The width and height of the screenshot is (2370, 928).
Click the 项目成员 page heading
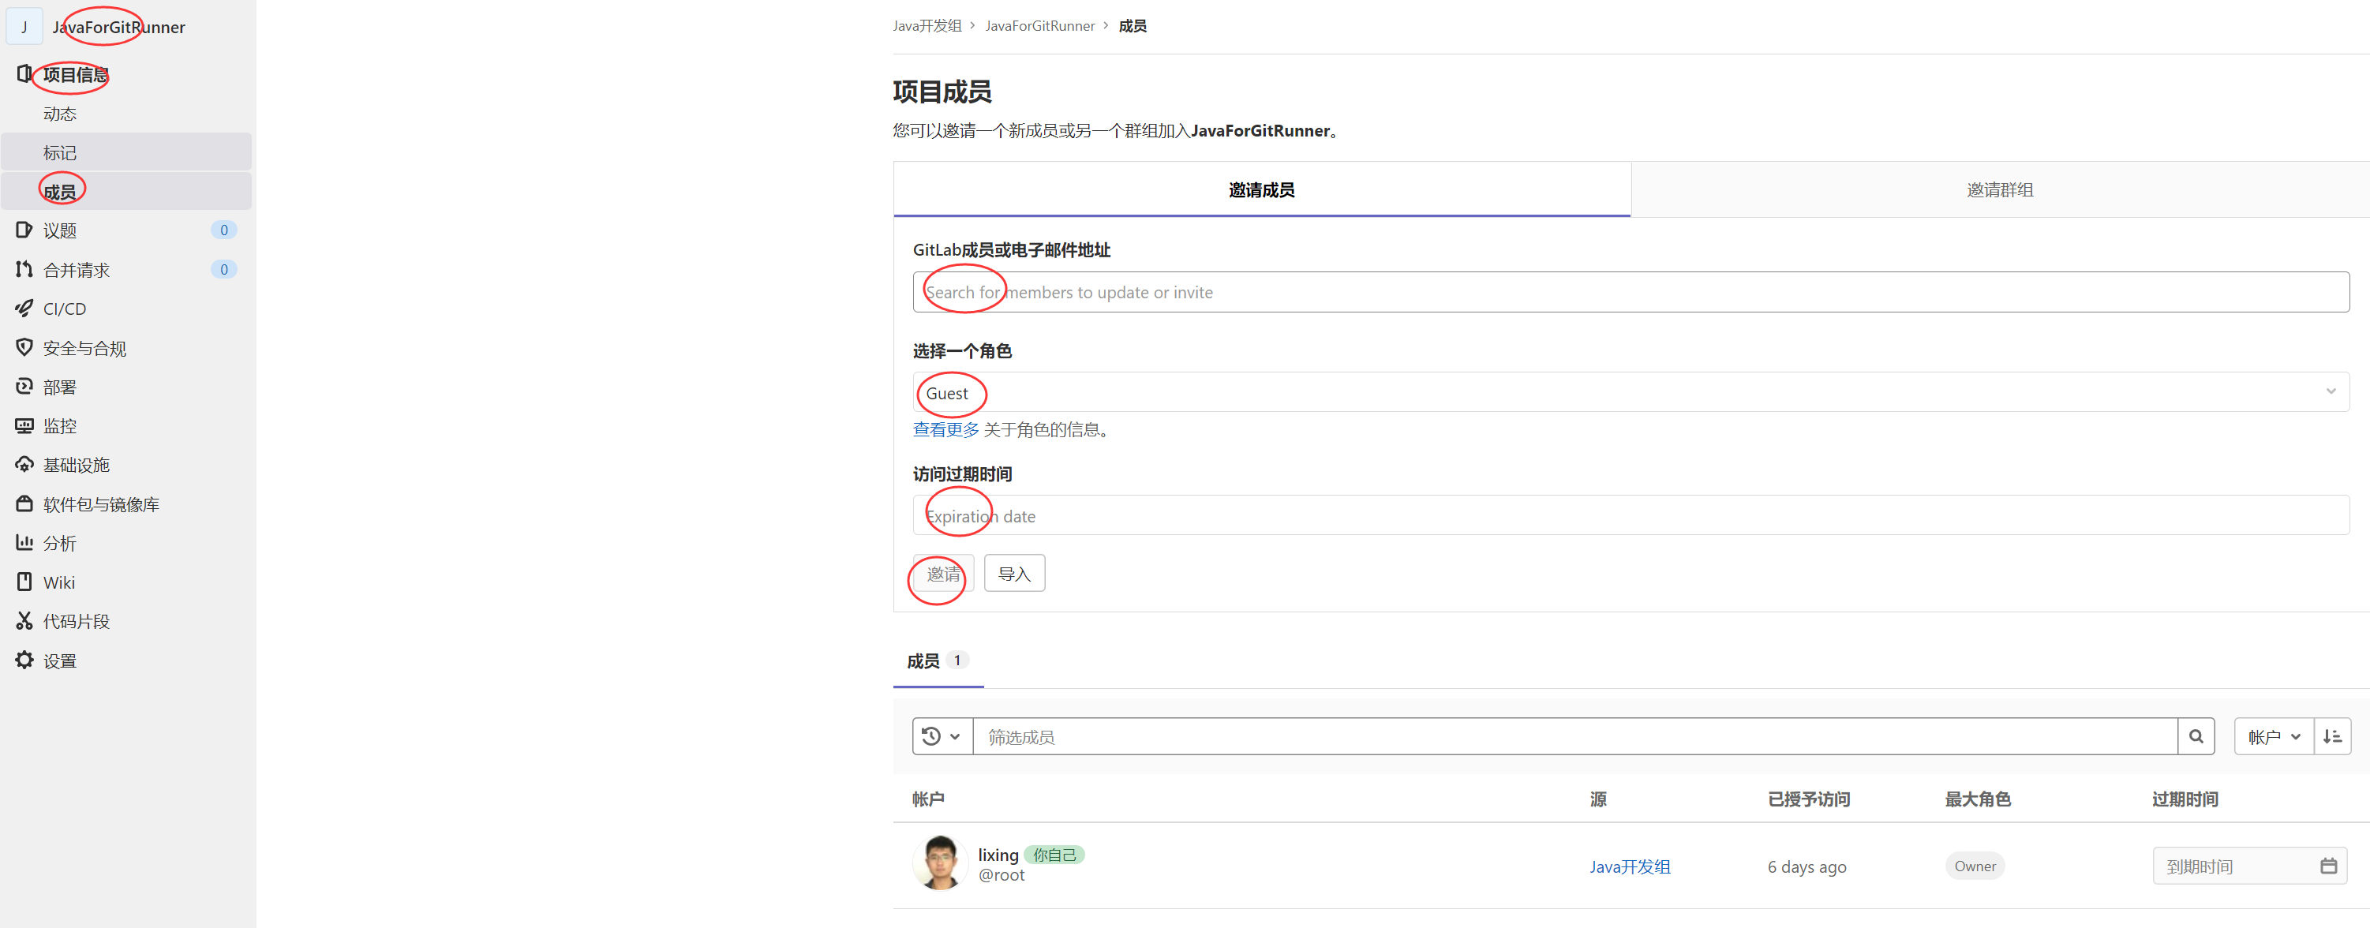[942, 91]
